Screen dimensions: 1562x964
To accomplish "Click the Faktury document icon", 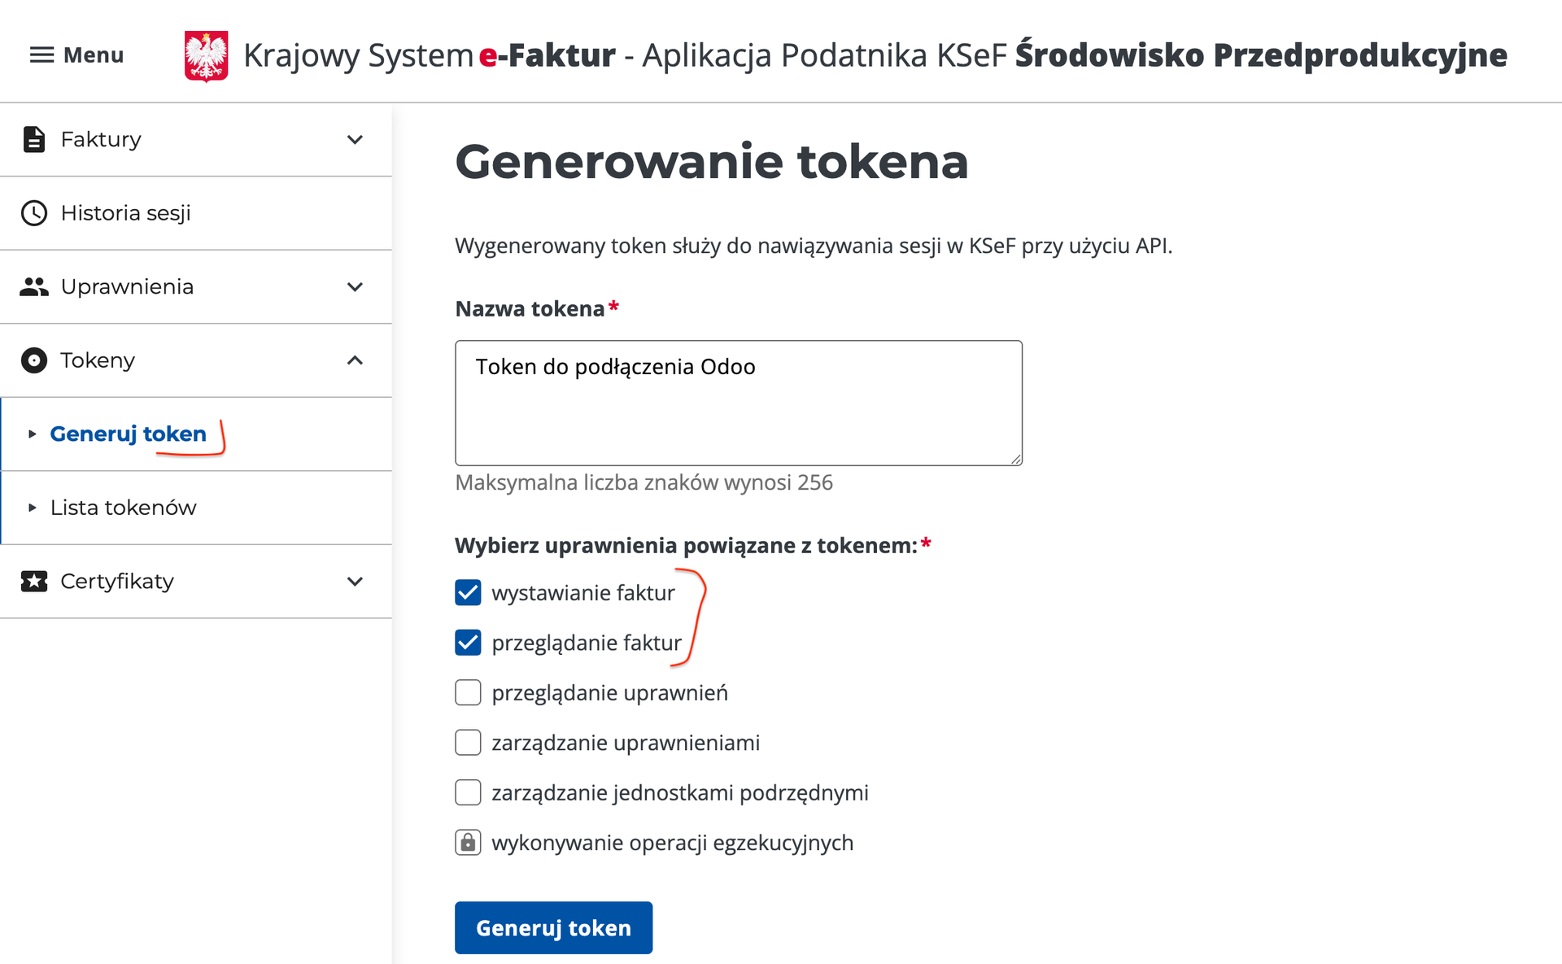I will click(x=33, y=140).
